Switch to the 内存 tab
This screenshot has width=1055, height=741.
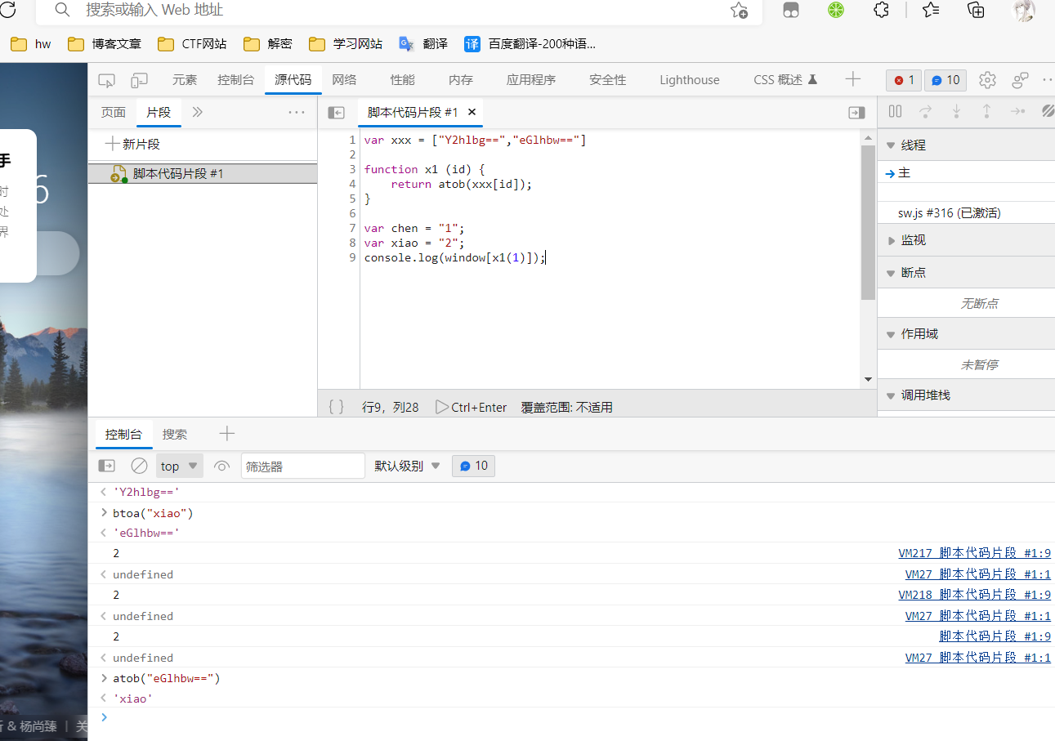[461, 80]
